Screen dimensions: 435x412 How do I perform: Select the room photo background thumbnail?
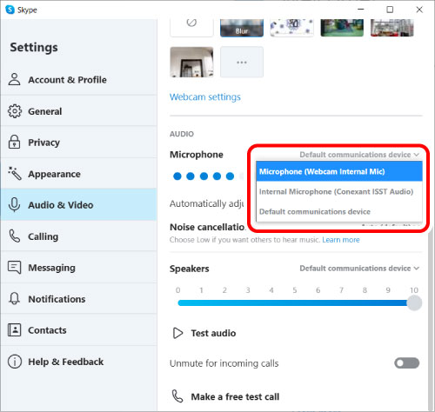[191, 62]
